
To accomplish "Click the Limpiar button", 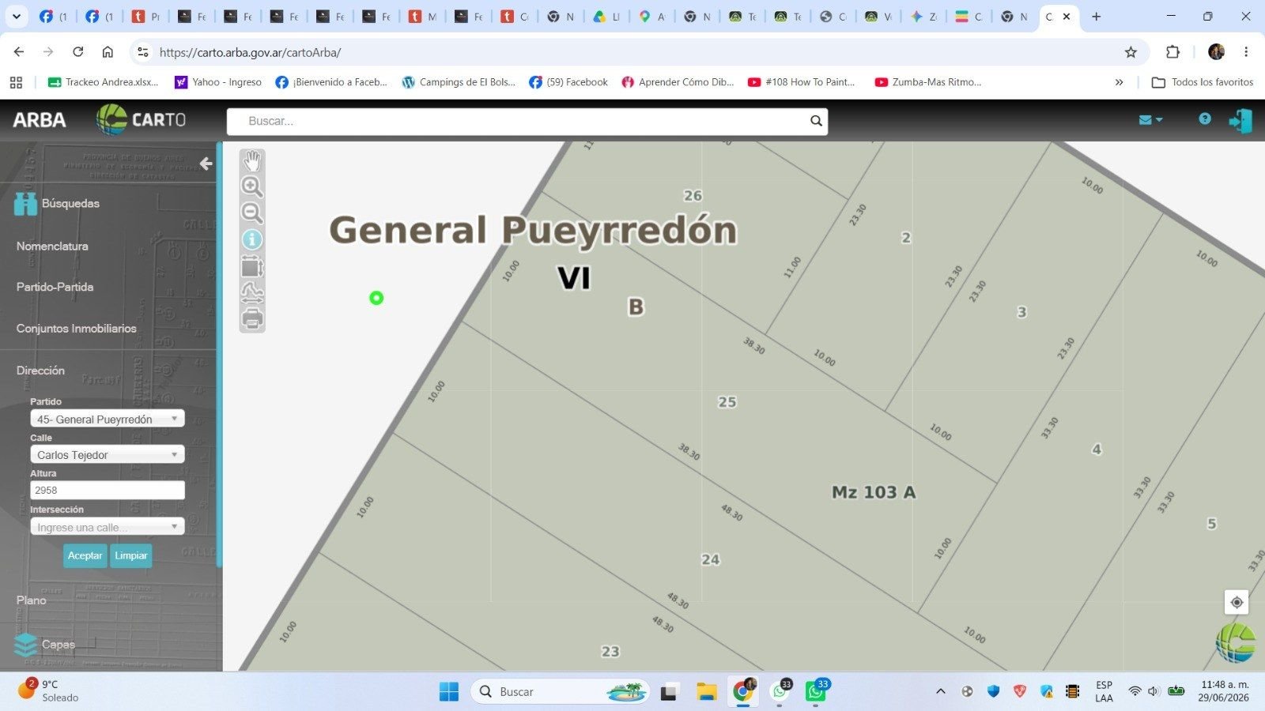I will (x=130, y=555).
